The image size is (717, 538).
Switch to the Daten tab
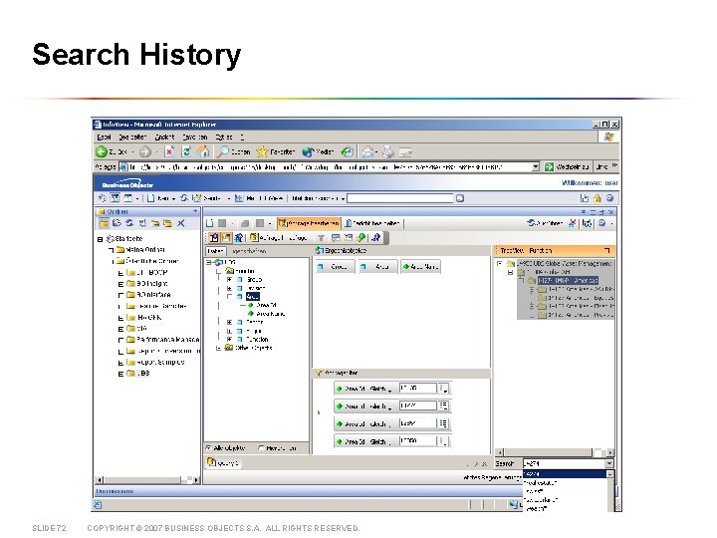point(215,251)
